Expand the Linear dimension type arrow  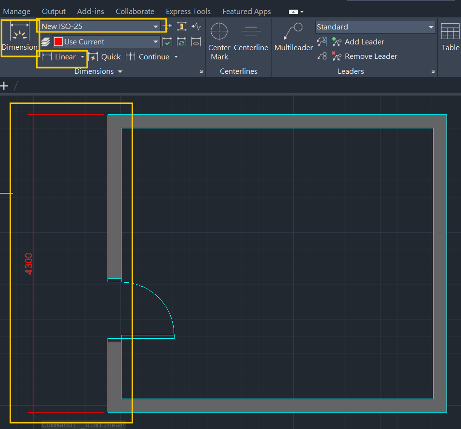pos(82,57)
